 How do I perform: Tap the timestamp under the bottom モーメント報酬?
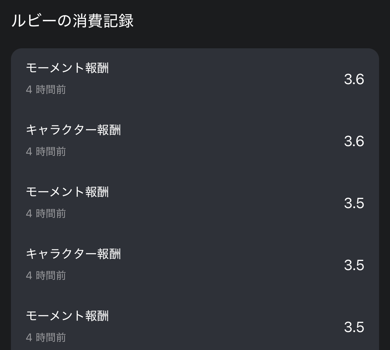[46, 338]
